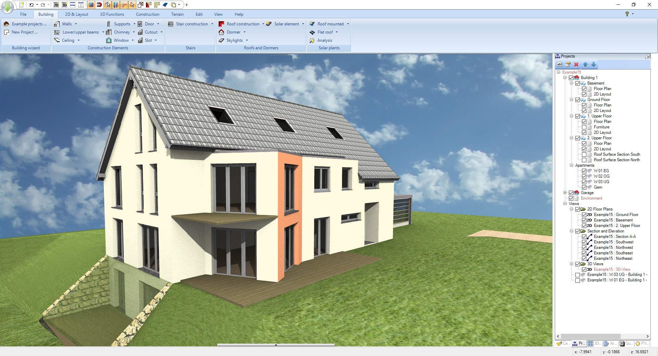Expand the Garage tree node
Viewport: 658px width, 356px height.
point(565,193)
